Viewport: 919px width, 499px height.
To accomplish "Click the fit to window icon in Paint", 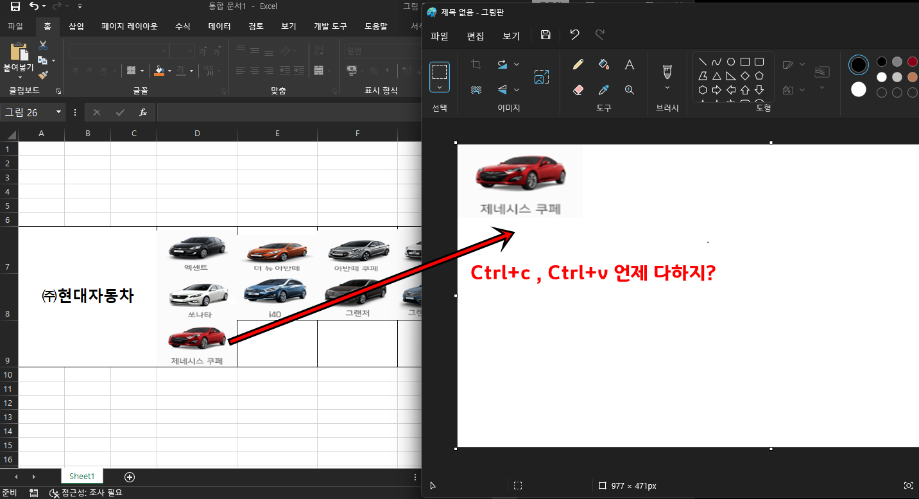I will coord(908,486).
